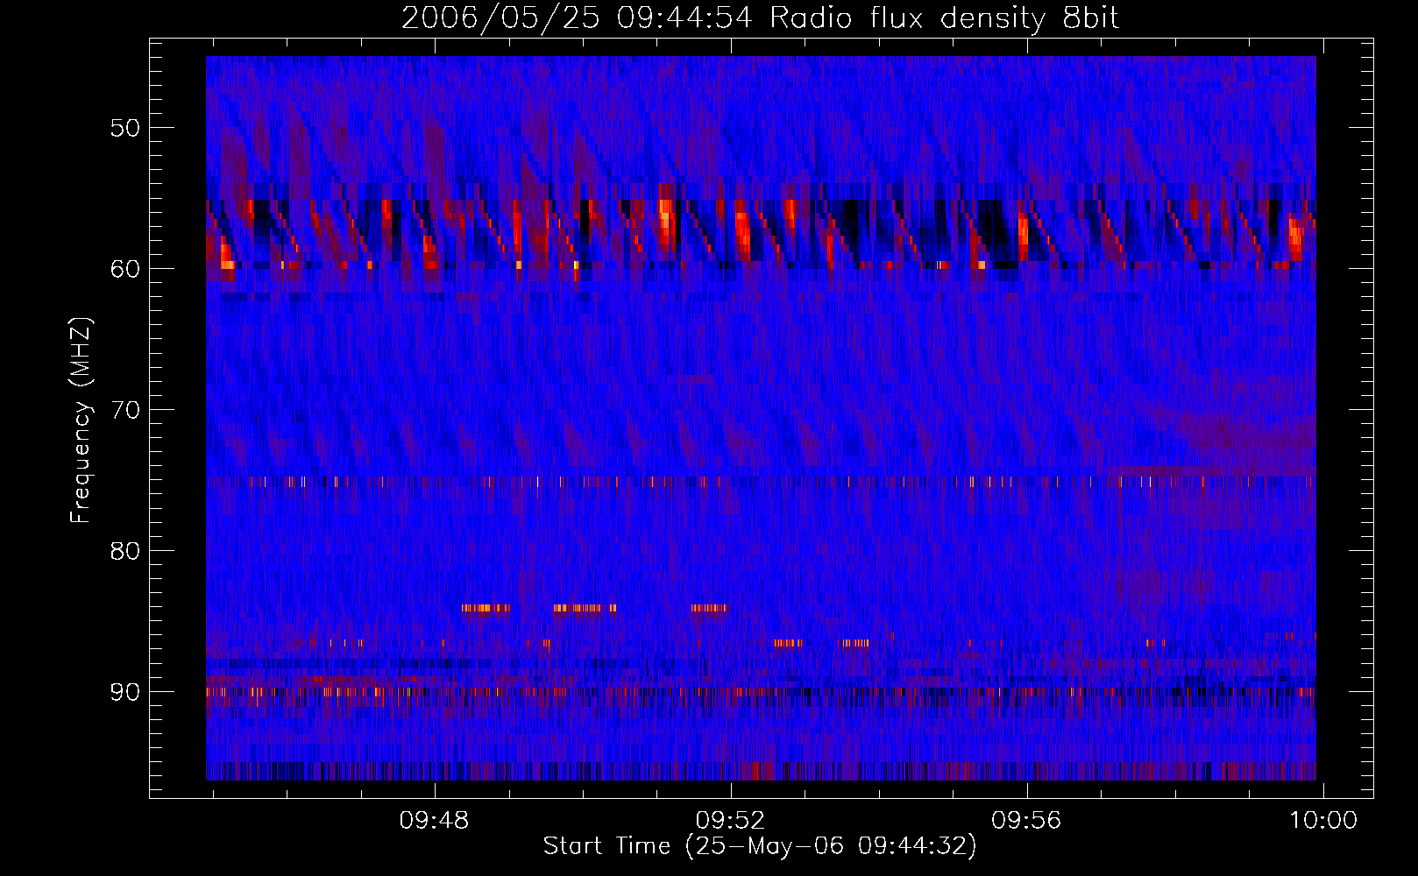Click the 09:52 time tick label
This screenshot has width=1418, height=876.
(730, 821)
